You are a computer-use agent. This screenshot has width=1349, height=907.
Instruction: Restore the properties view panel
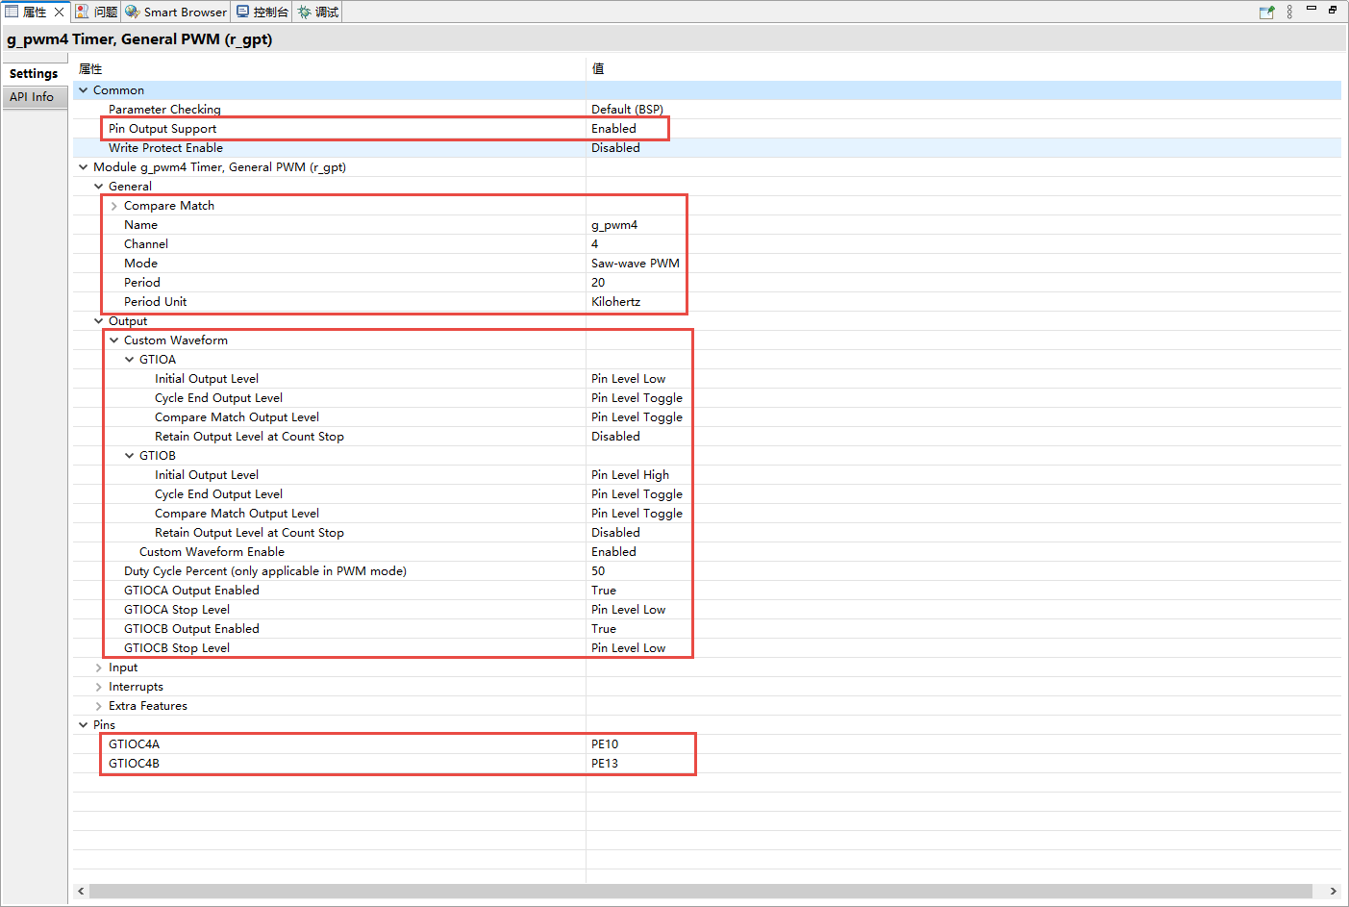tap(1333, 9)
